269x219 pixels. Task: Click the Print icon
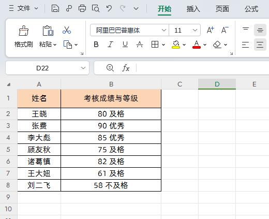(82, 8)
